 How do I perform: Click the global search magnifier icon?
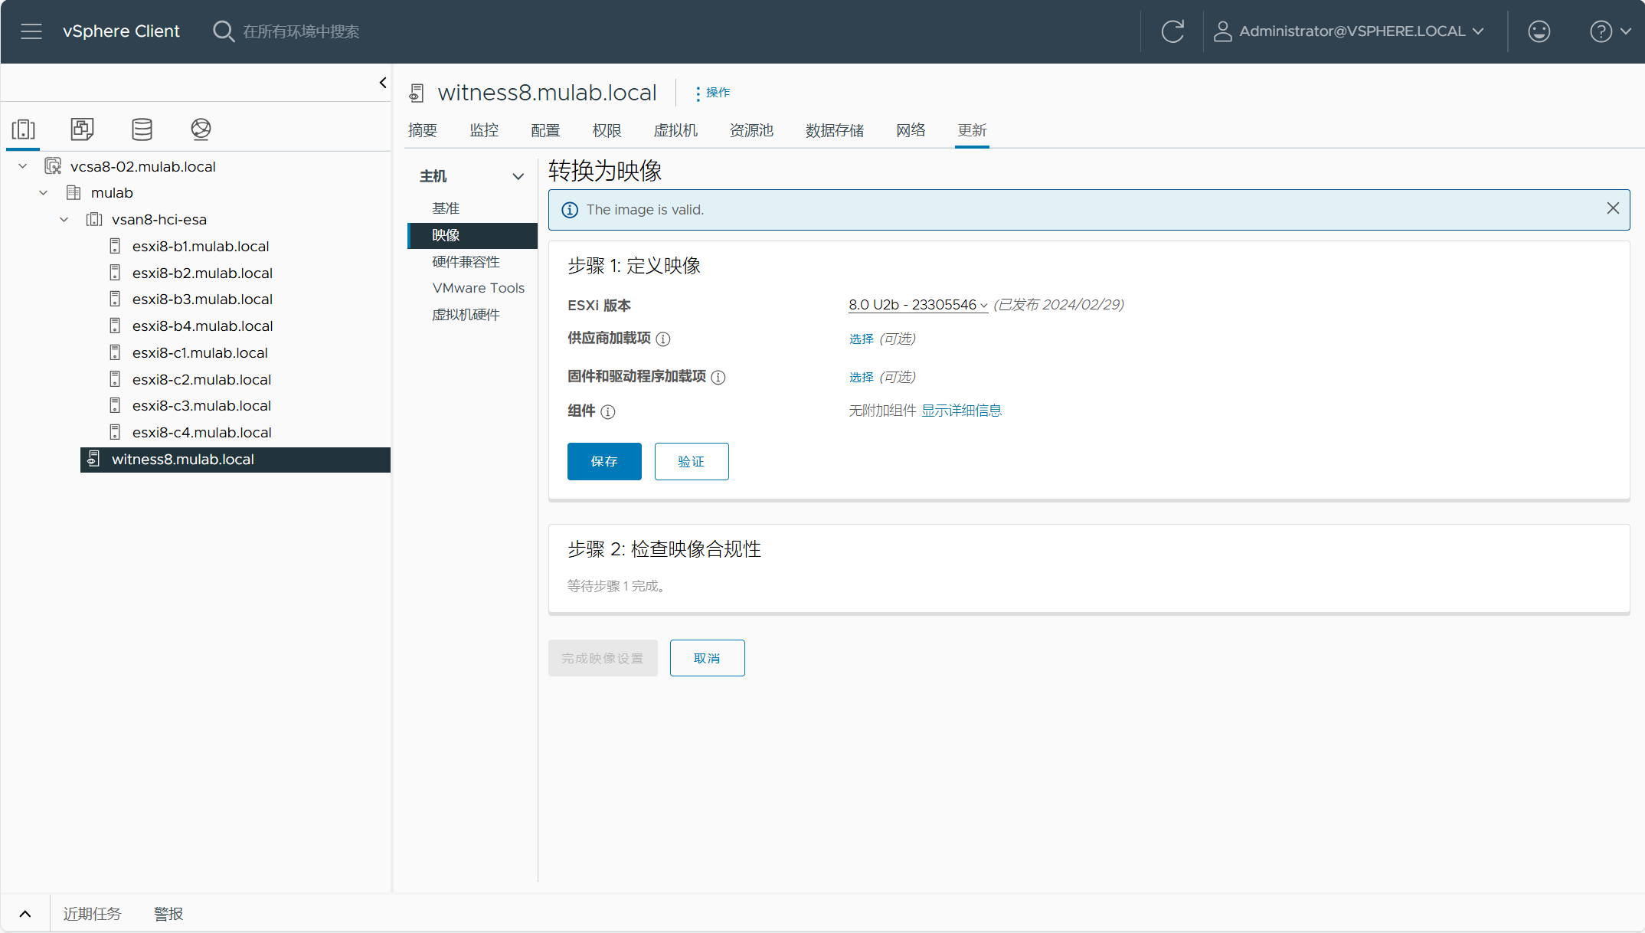(223, 31)
